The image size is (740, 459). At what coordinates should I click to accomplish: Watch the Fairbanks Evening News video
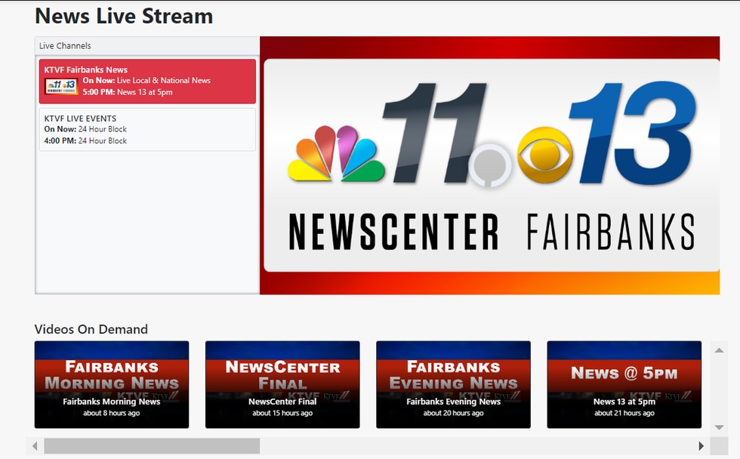[x=452, y=385]
